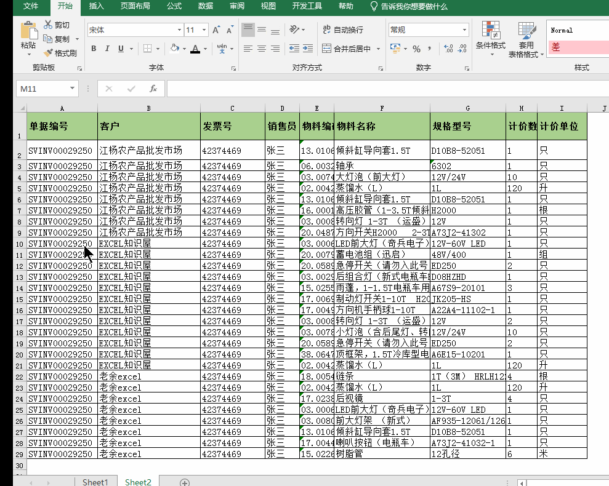Viewport: 609px width, 486px height.
Task: Toggle italic formatting
Action: [x=107, y=49]
